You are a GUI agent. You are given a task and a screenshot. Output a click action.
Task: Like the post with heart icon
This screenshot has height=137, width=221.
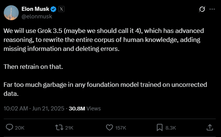coord(109,128)
